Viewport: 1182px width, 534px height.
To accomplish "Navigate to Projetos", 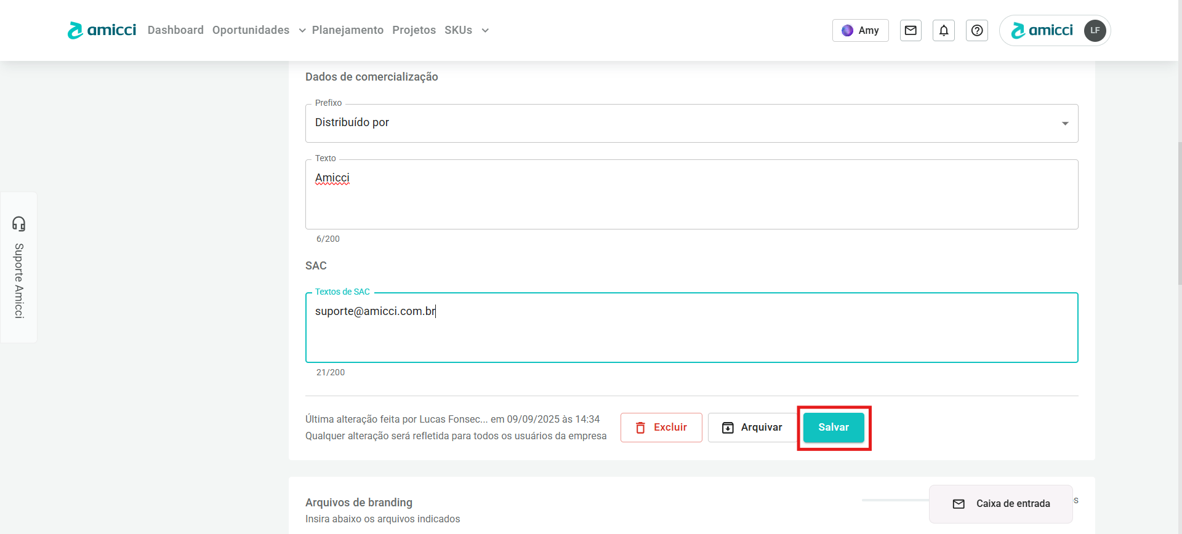I will 414,30.
